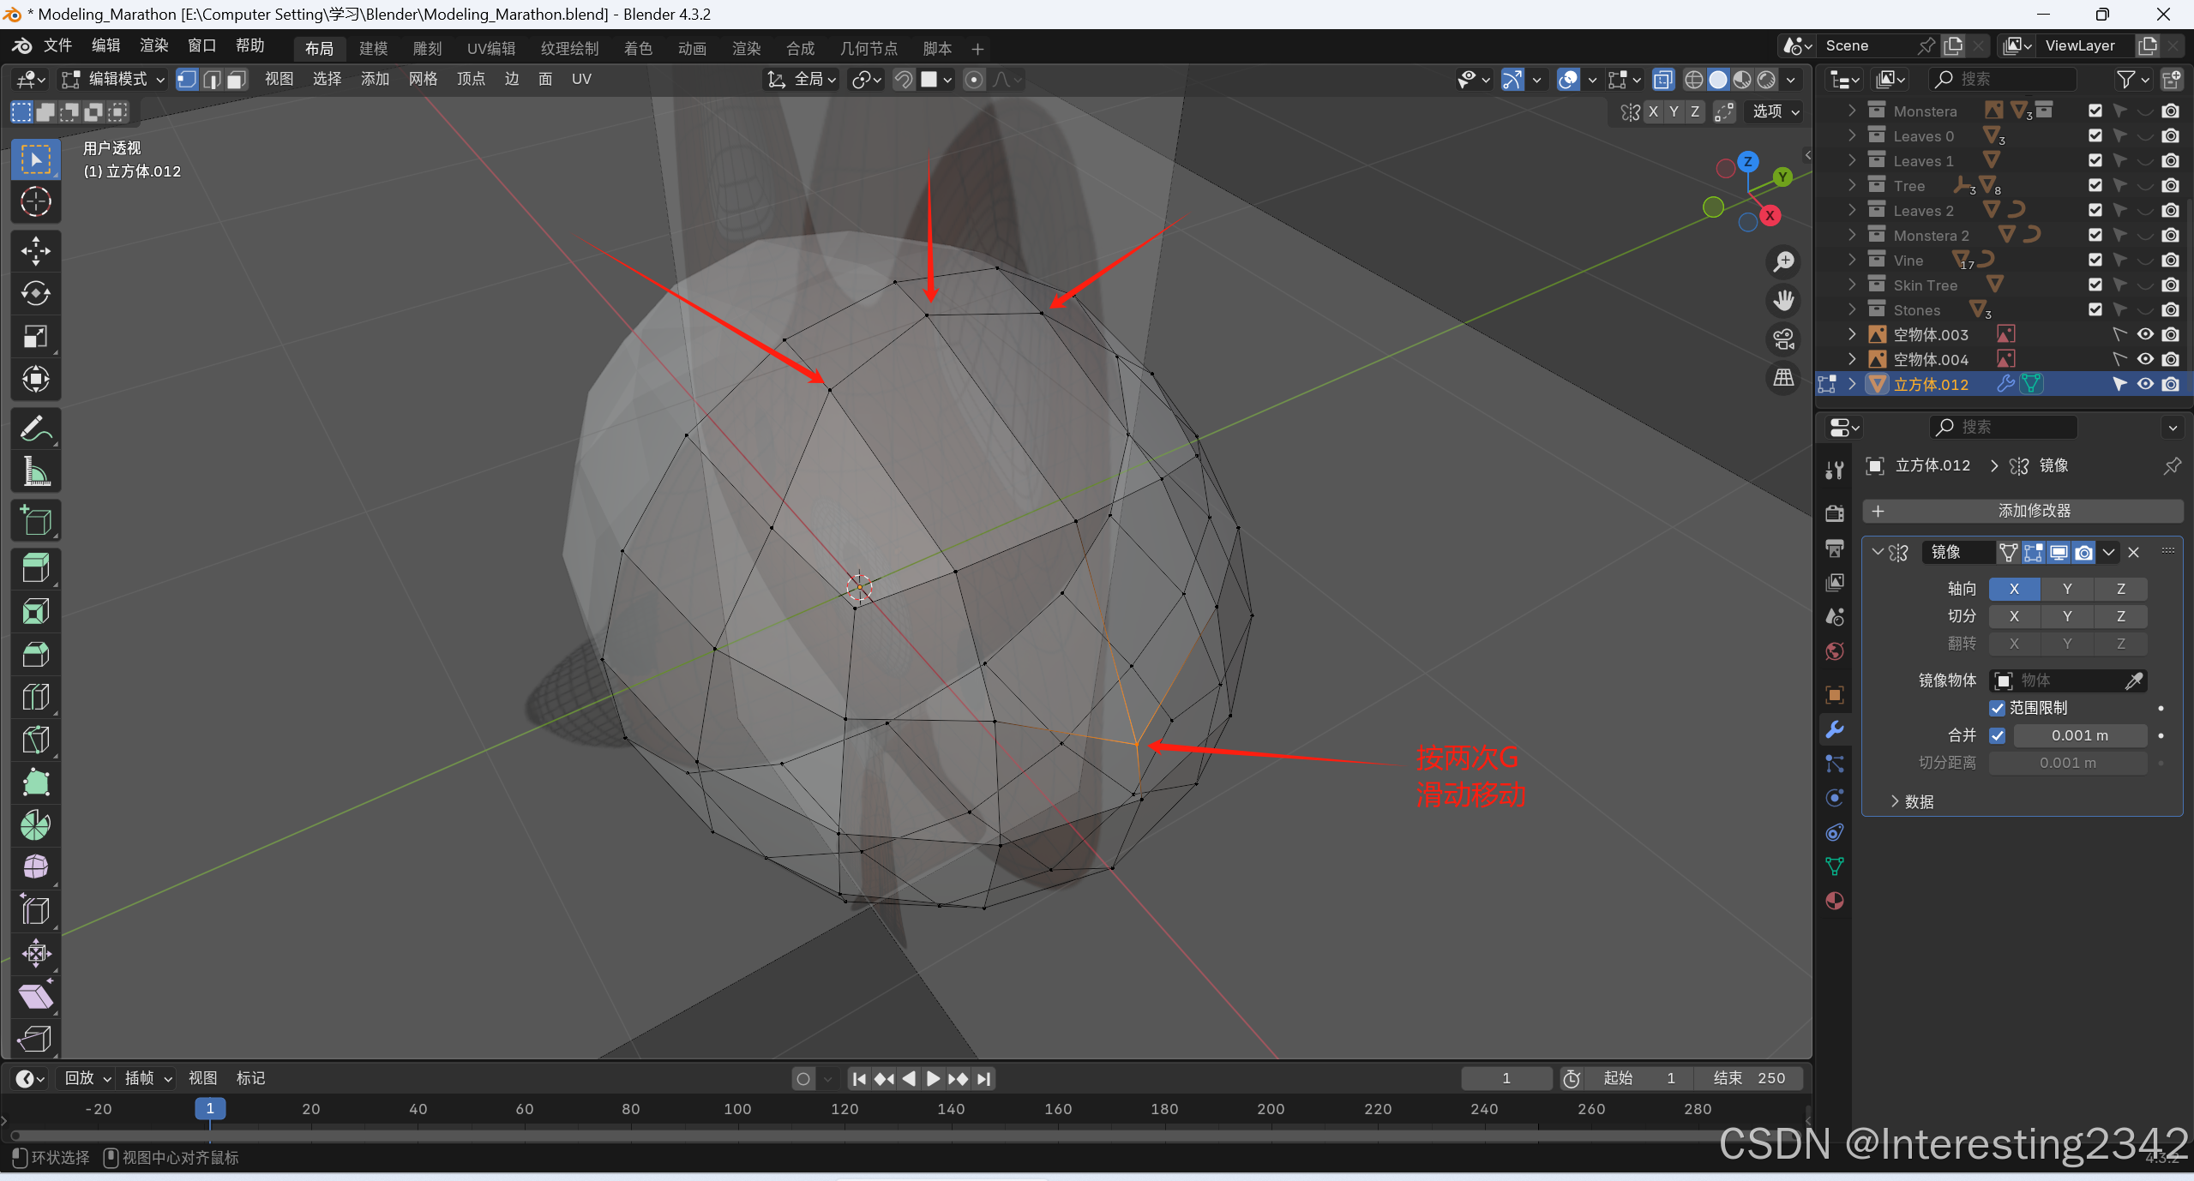Image resolution: width=2194 pixels, height=1181 pixels.
Task: Activate the Extrude Region tool
Action: pyautogui.click(x=35, y=568)
